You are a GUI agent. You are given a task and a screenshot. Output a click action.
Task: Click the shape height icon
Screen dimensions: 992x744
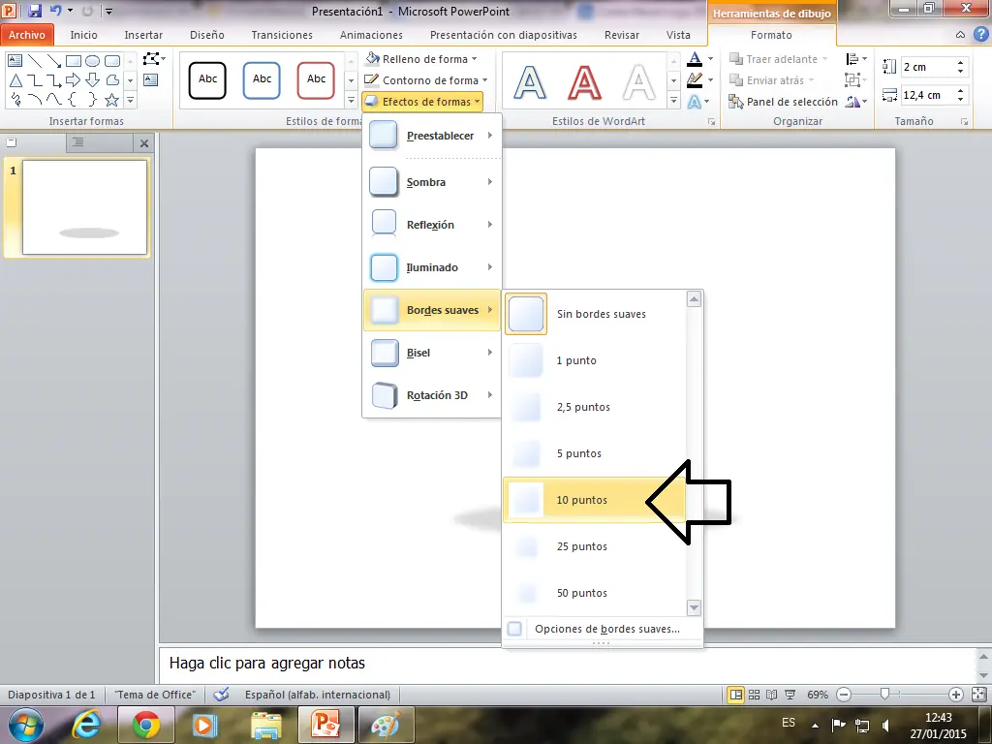pos(889,67)
